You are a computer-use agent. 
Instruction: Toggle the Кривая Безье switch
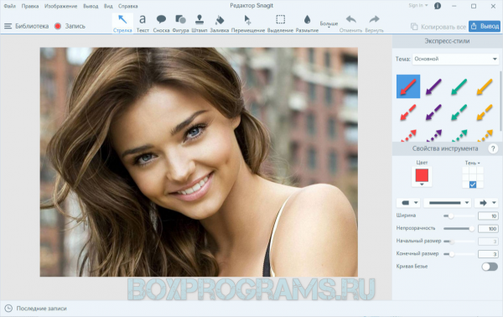(x=490, y=267)
